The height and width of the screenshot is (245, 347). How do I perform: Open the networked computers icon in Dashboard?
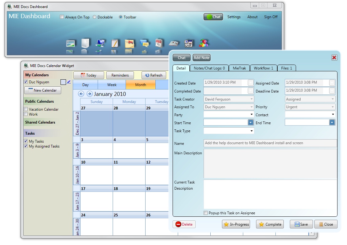[100, 43]
